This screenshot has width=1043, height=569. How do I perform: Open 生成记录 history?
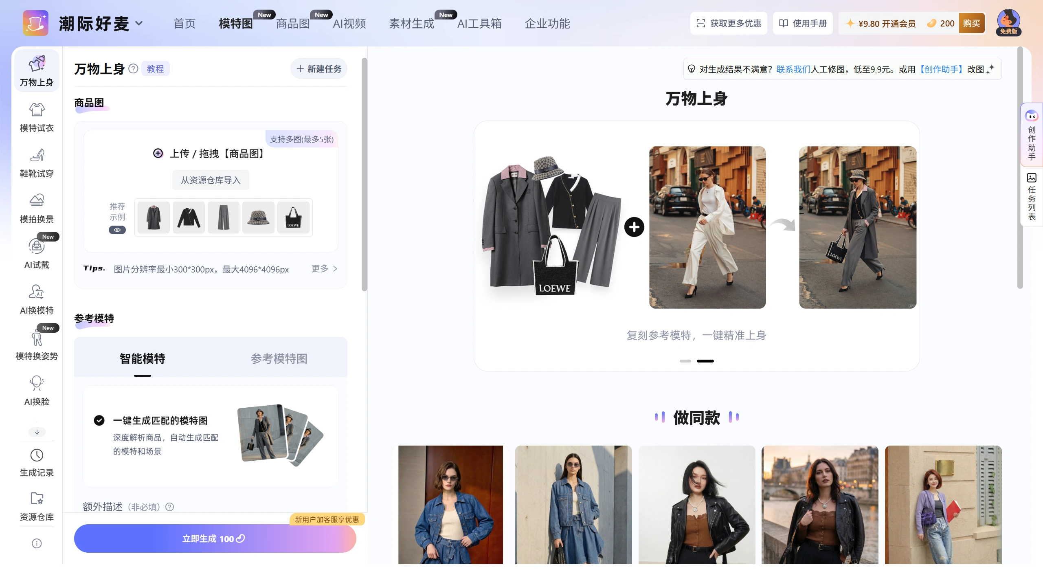tap(37, 463)
